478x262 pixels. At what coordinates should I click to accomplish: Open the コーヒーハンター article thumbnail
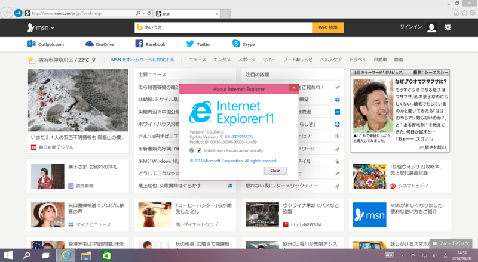155,215
